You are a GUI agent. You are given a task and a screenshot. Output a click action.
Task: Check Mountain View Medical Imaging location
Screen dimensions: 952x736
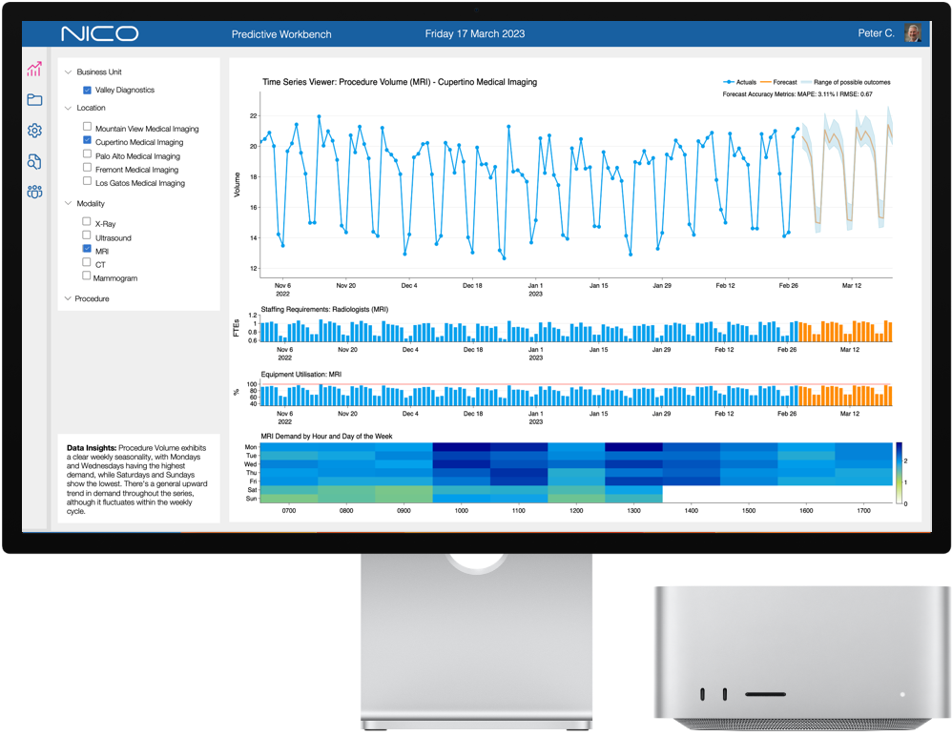point(88,127)
